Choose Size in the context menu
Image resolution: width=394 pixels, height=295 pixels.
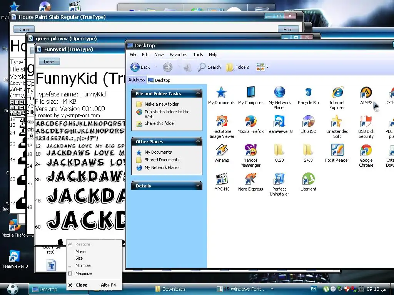pos(94,258)
